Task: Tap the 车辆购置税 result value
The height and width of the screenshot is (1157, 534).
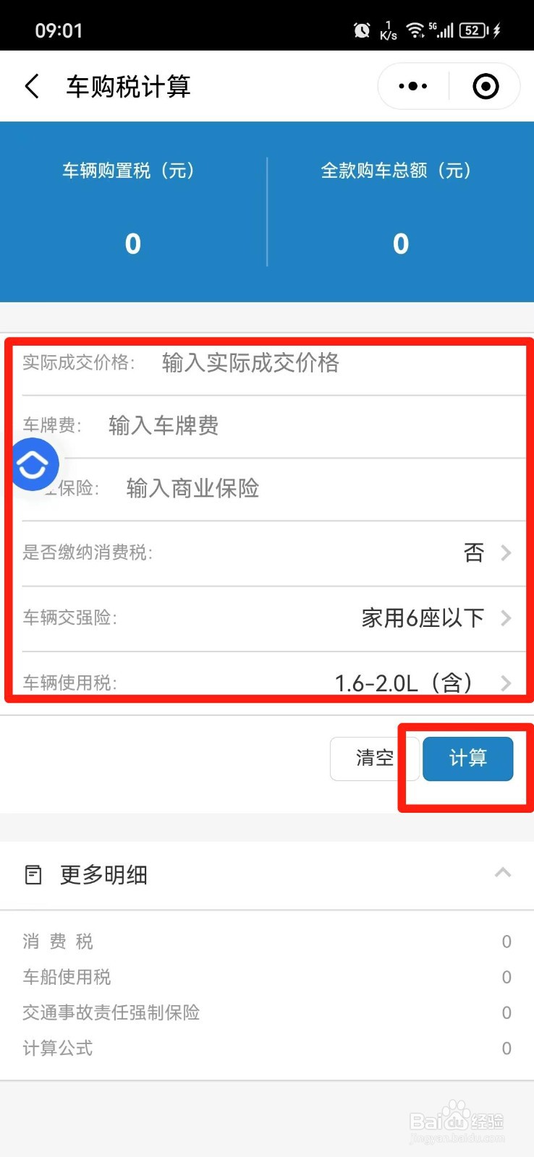Action: click(x=132, y=244)
